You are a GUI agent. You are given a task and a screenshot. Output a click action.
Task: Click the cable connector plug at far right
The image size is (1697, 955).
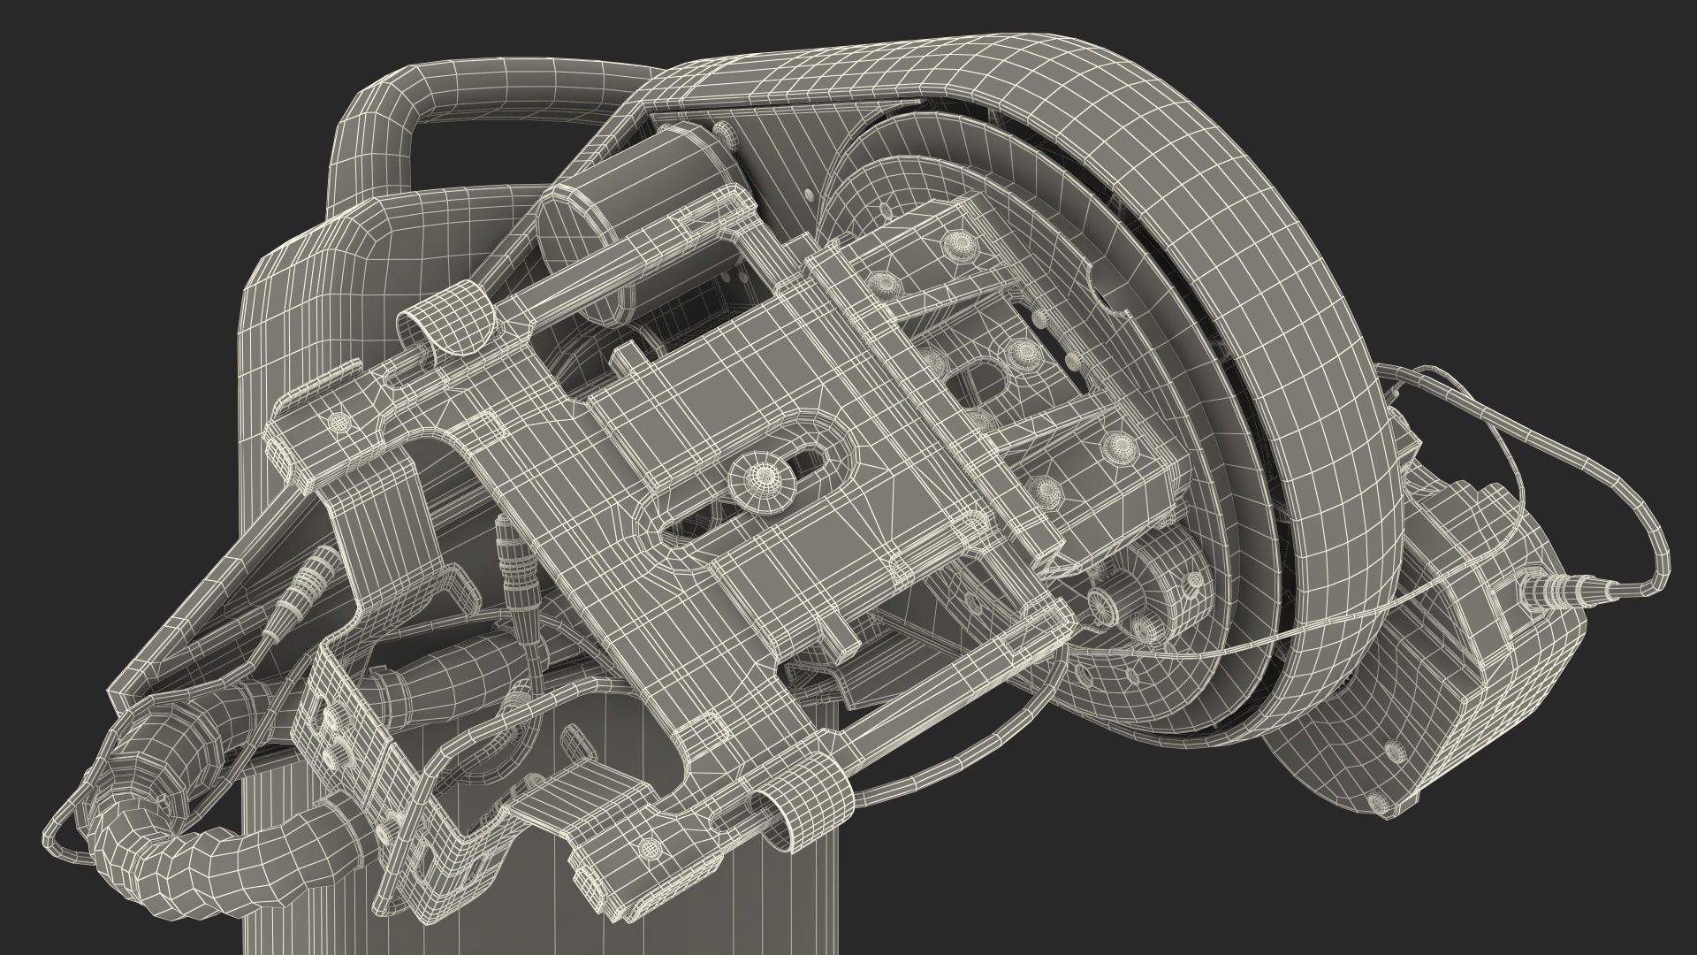[x=1569, y=588]
